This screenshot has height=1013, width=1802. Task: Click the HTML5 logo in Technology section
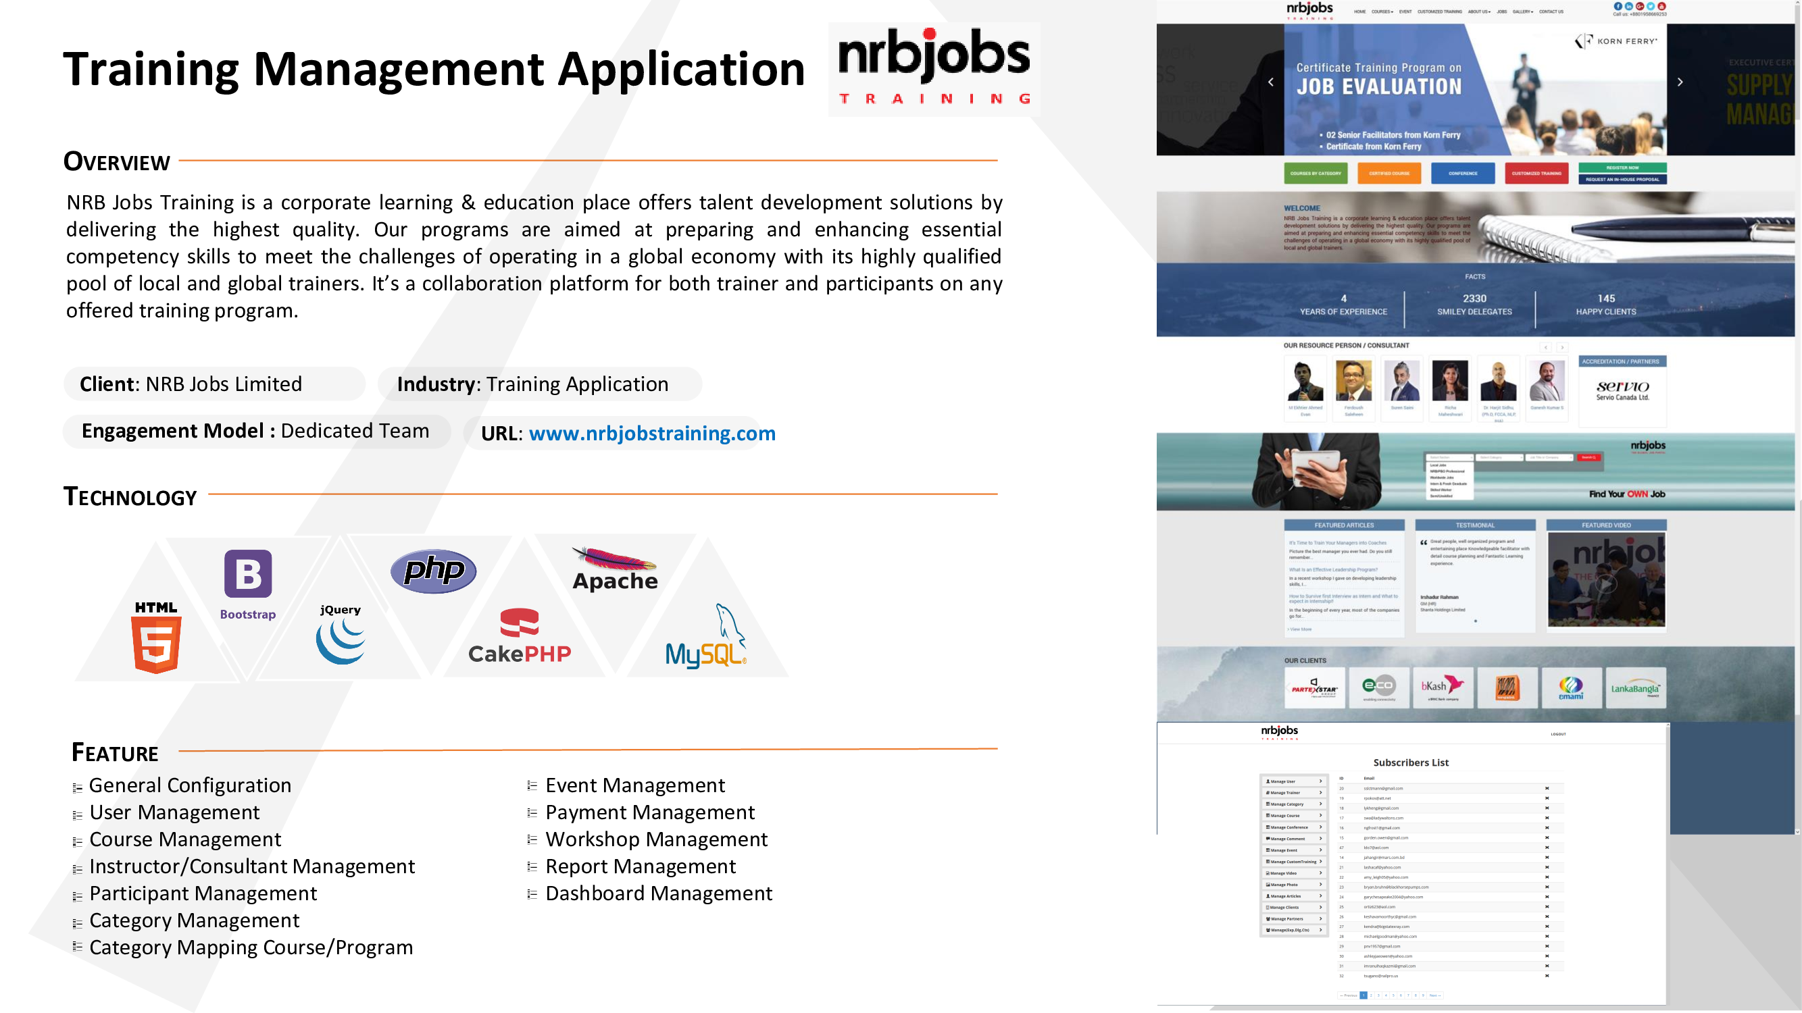coord(156,637)
